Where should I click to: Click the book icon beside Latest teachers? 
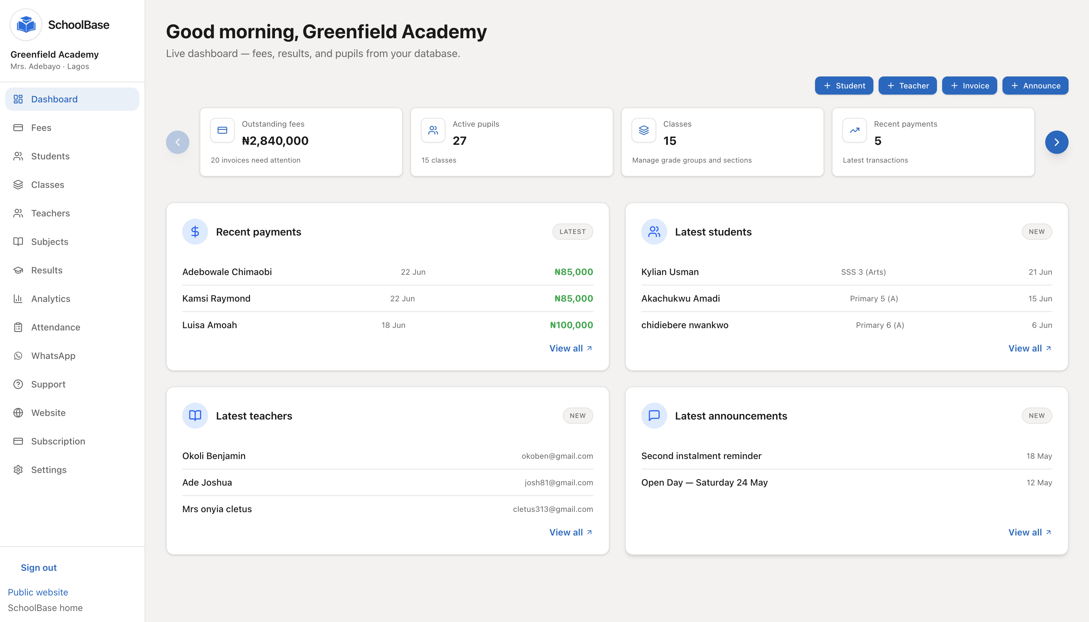pos(195,416)
